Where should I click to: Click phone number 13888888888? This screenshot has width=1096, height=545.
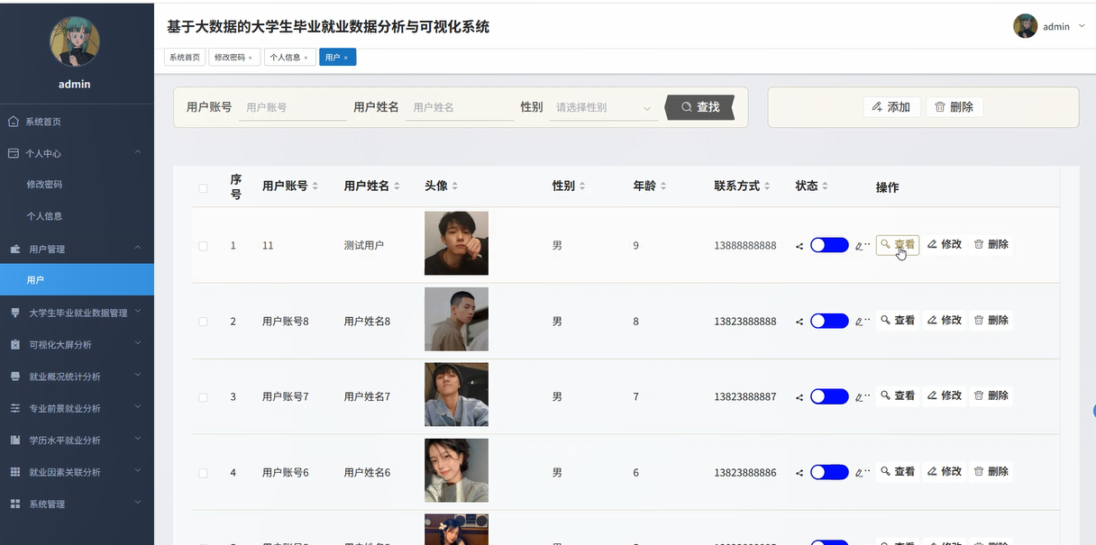tap(745, 246)
